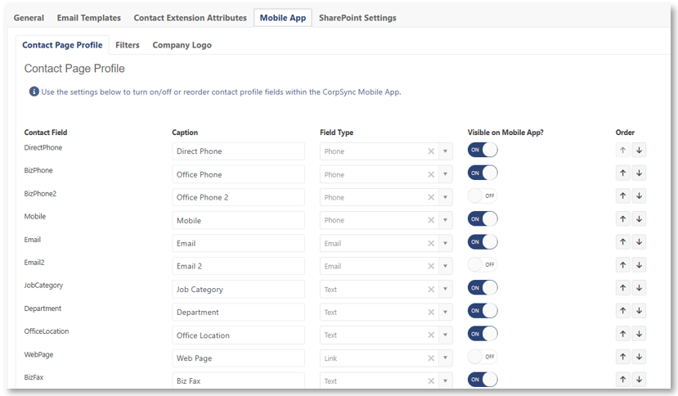Edit the Web Page caption field
Image resolution: width=678 pixels, height=396 pixels.
pos(238,358)
